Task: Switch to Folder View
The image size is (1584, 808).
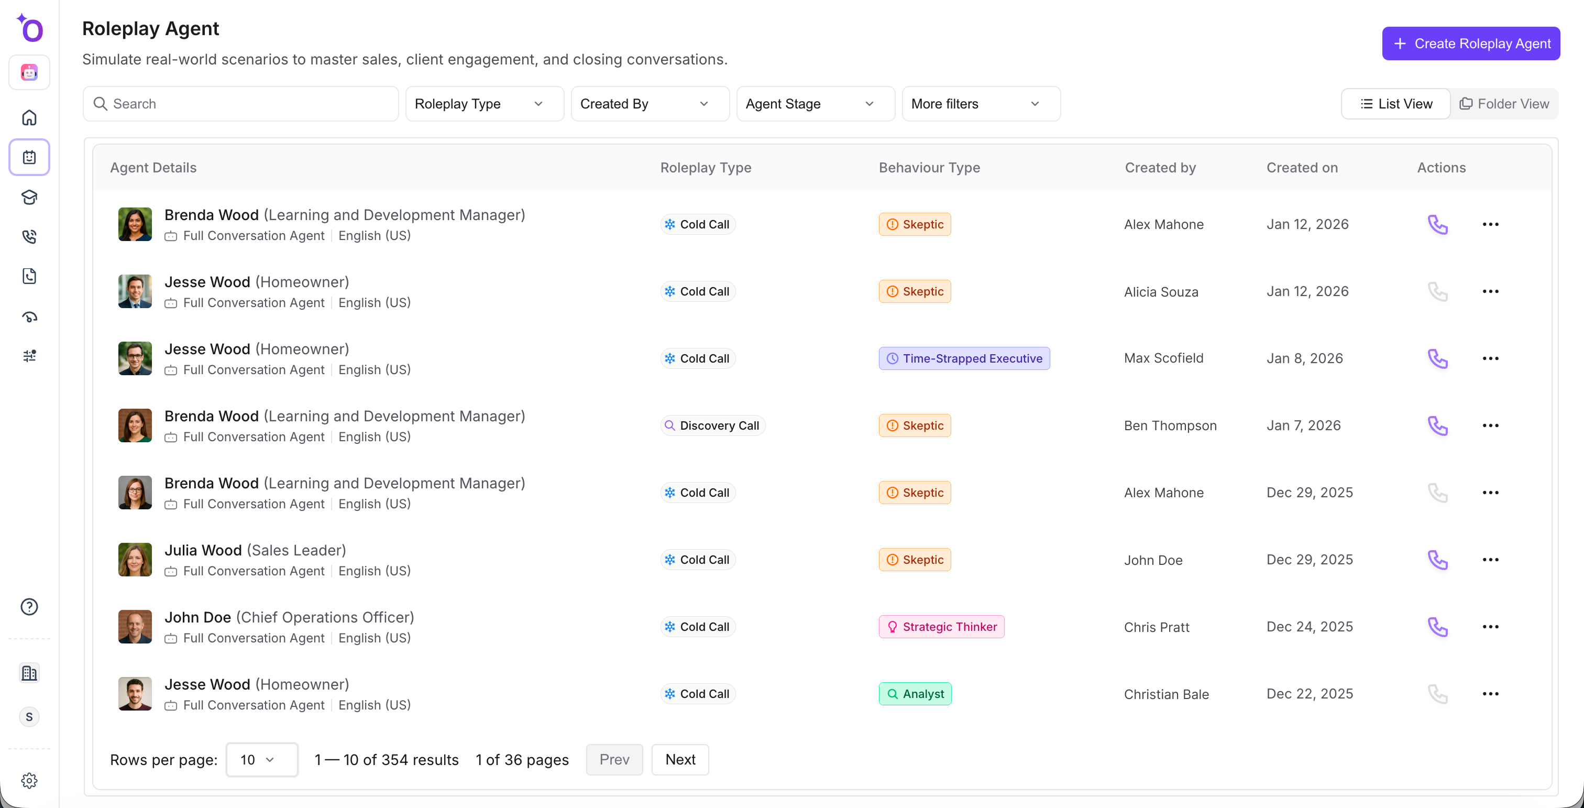Action: 1504,104
